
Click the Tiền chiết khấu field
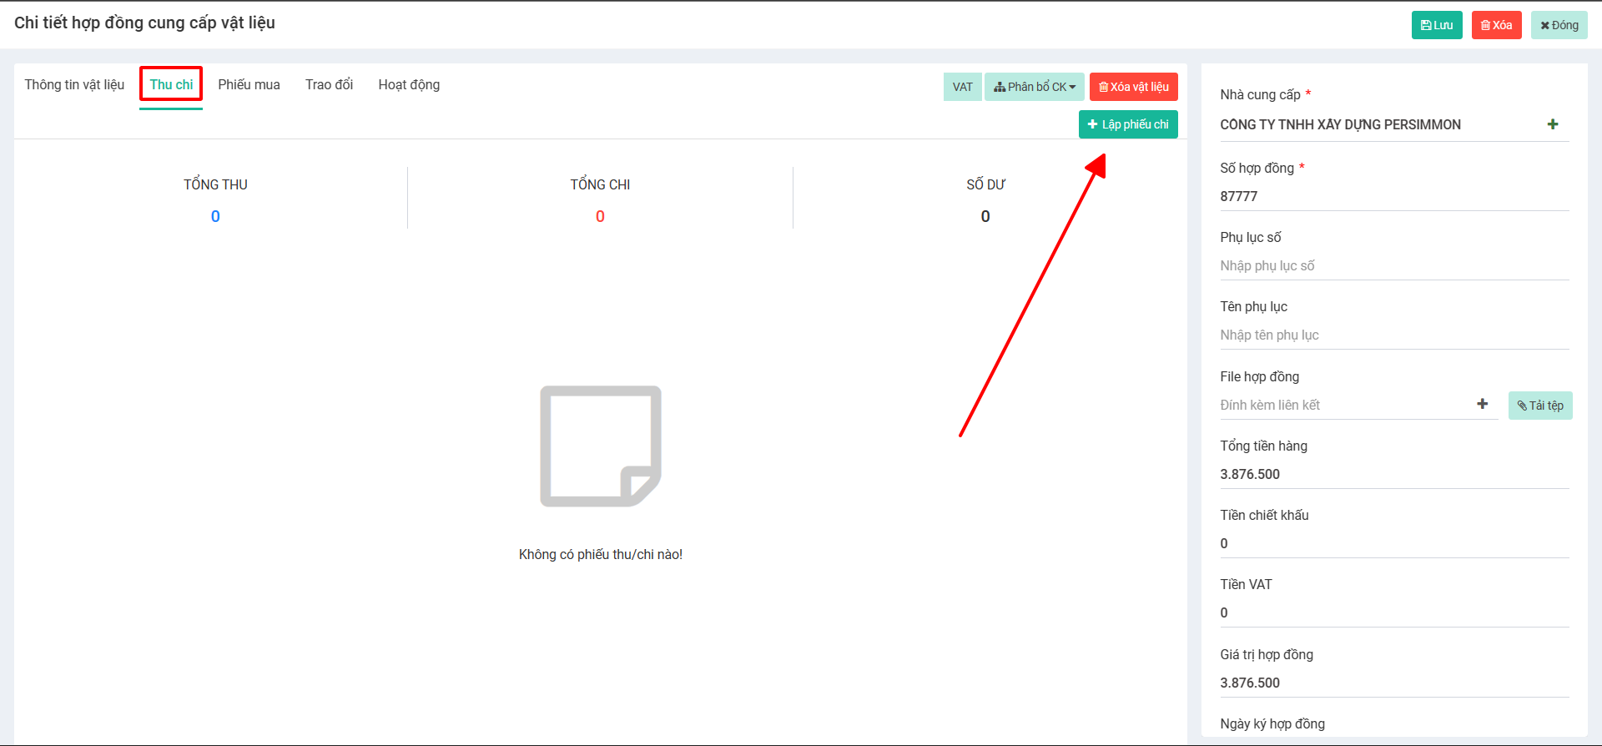pos(1393,543)
